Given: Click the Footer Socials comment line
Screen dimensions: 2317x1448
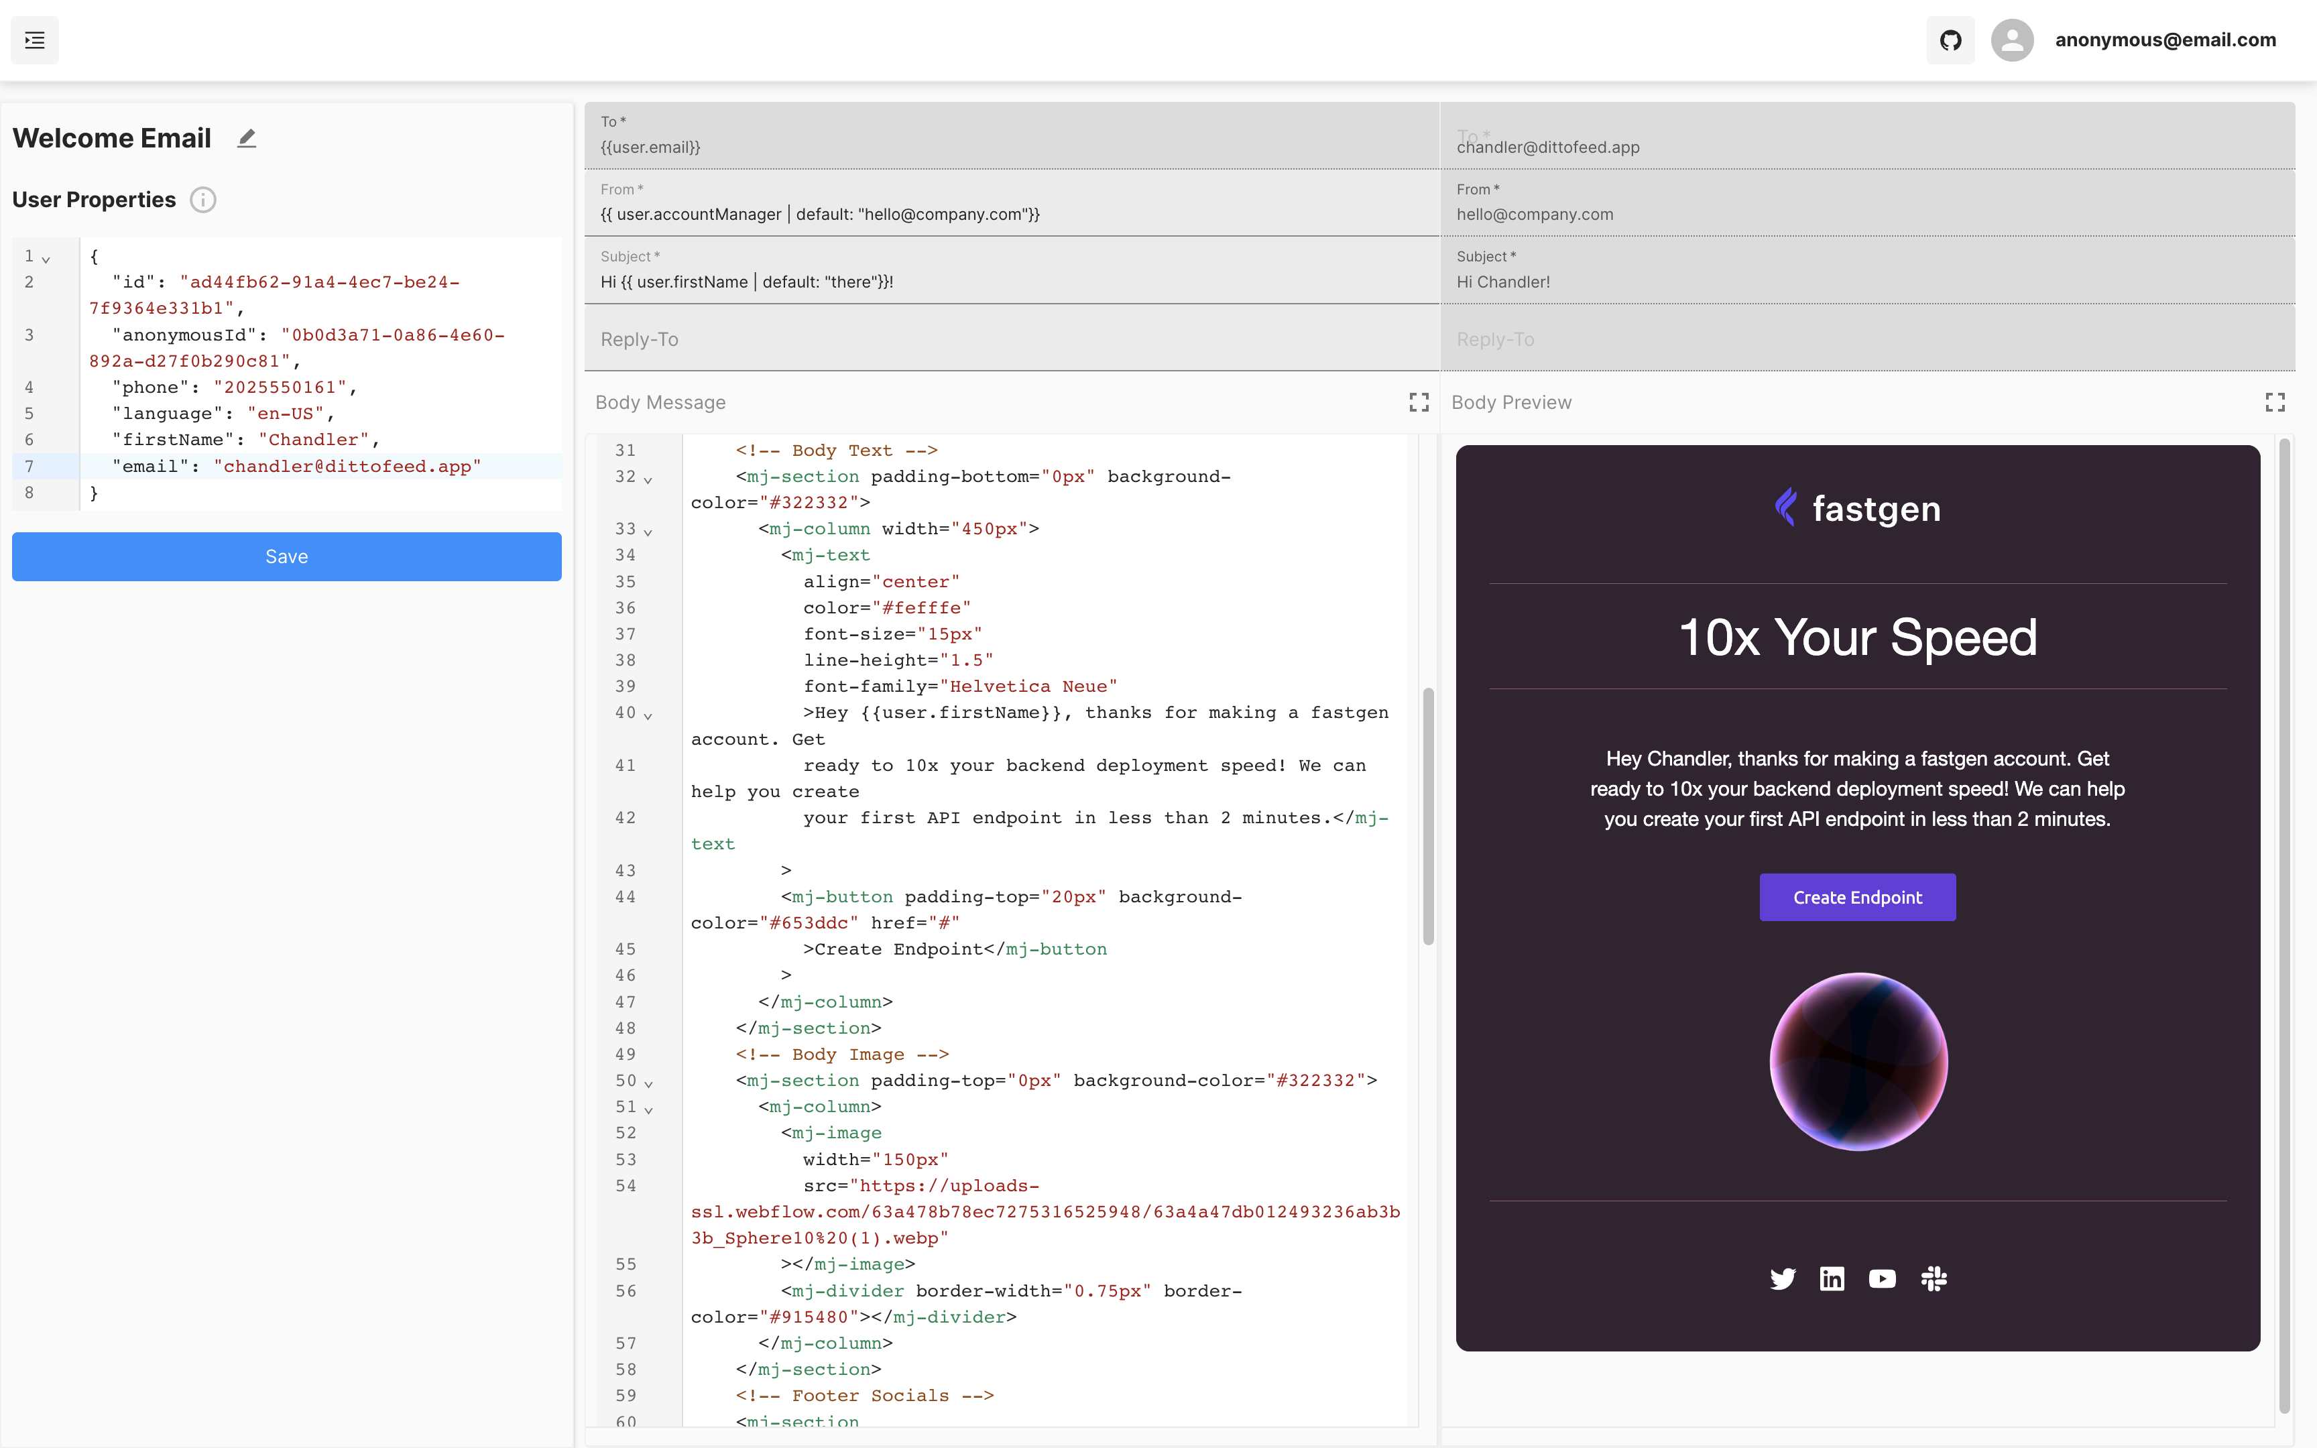Looking at the screenshot, I should click(x=865, y=1395).
